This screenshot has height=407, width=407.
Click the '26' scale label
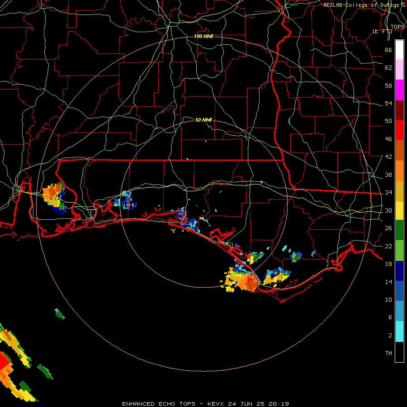click(x=388, y=228)
